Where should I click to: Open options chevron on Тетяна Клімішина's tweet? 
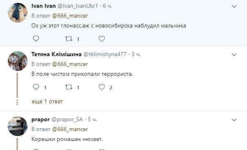[x=234, y=55]
